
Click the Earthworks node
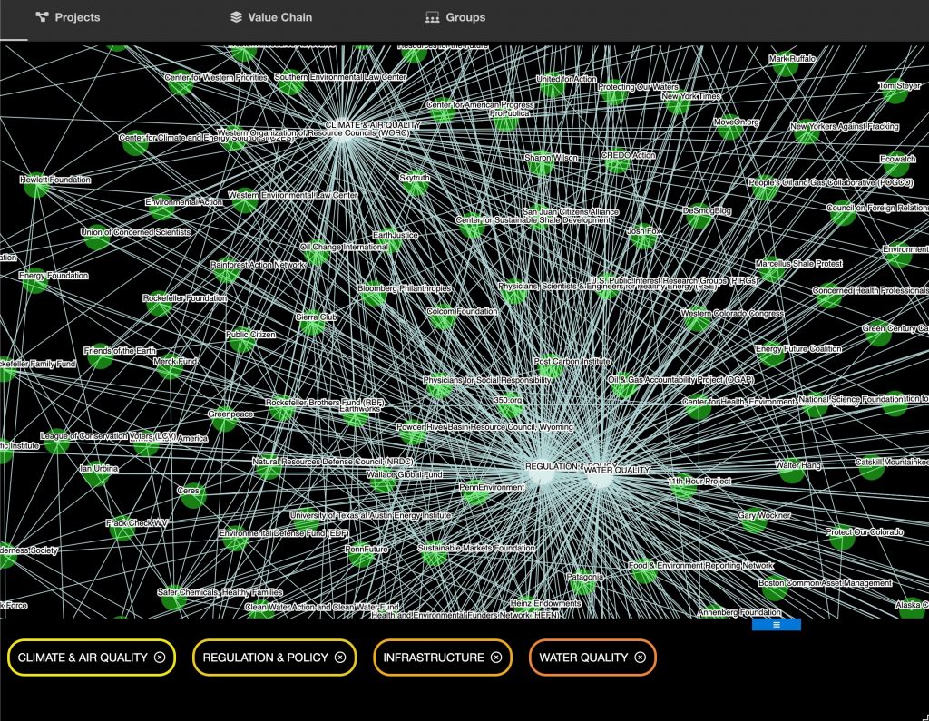point(356,414)
